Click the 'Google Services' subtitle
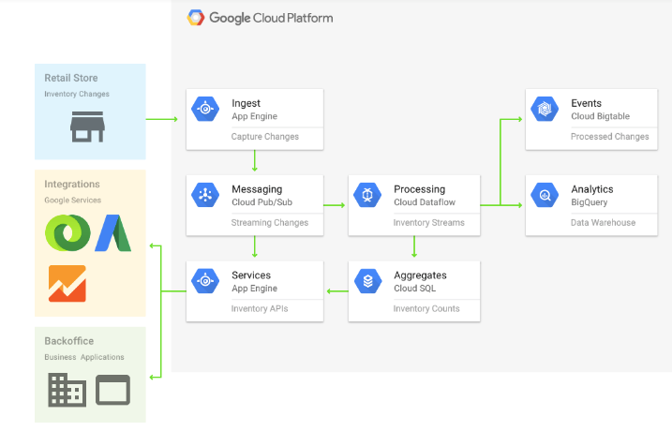The width and height of the screenshot is (672, 431). (73, 201)
